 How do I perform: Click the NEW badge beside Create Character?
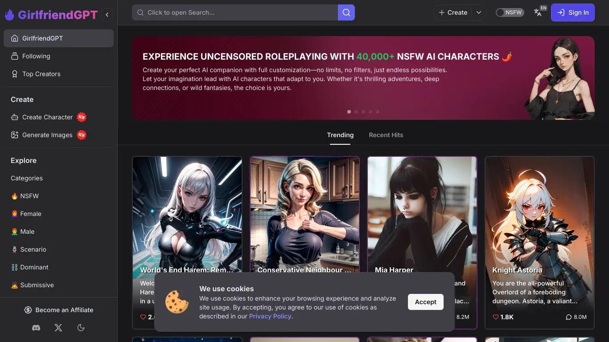pos(82,117)
